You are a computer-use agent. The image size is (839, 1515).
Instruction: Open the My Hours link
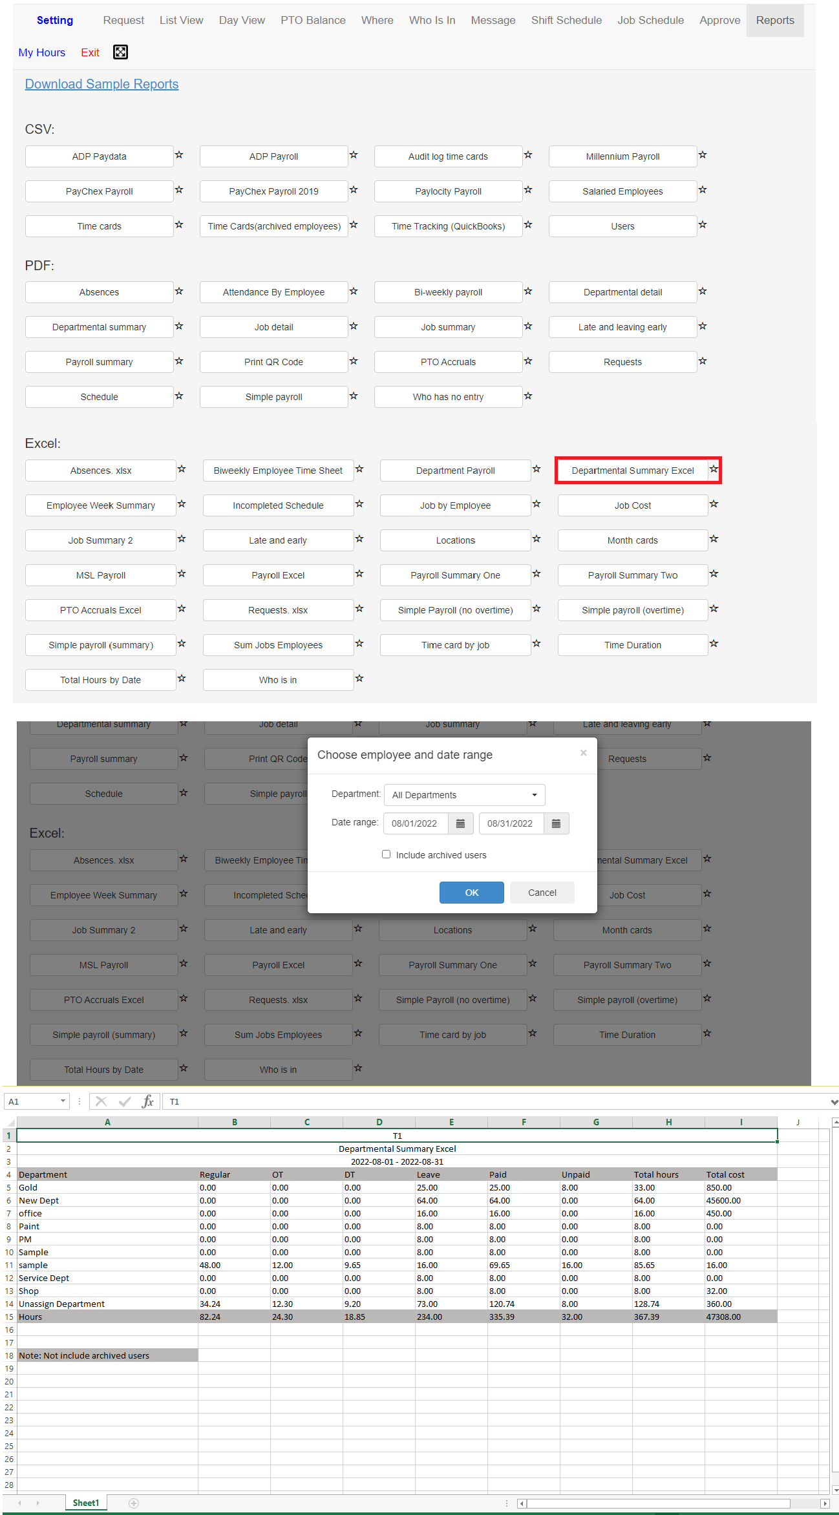coord(42,52)
